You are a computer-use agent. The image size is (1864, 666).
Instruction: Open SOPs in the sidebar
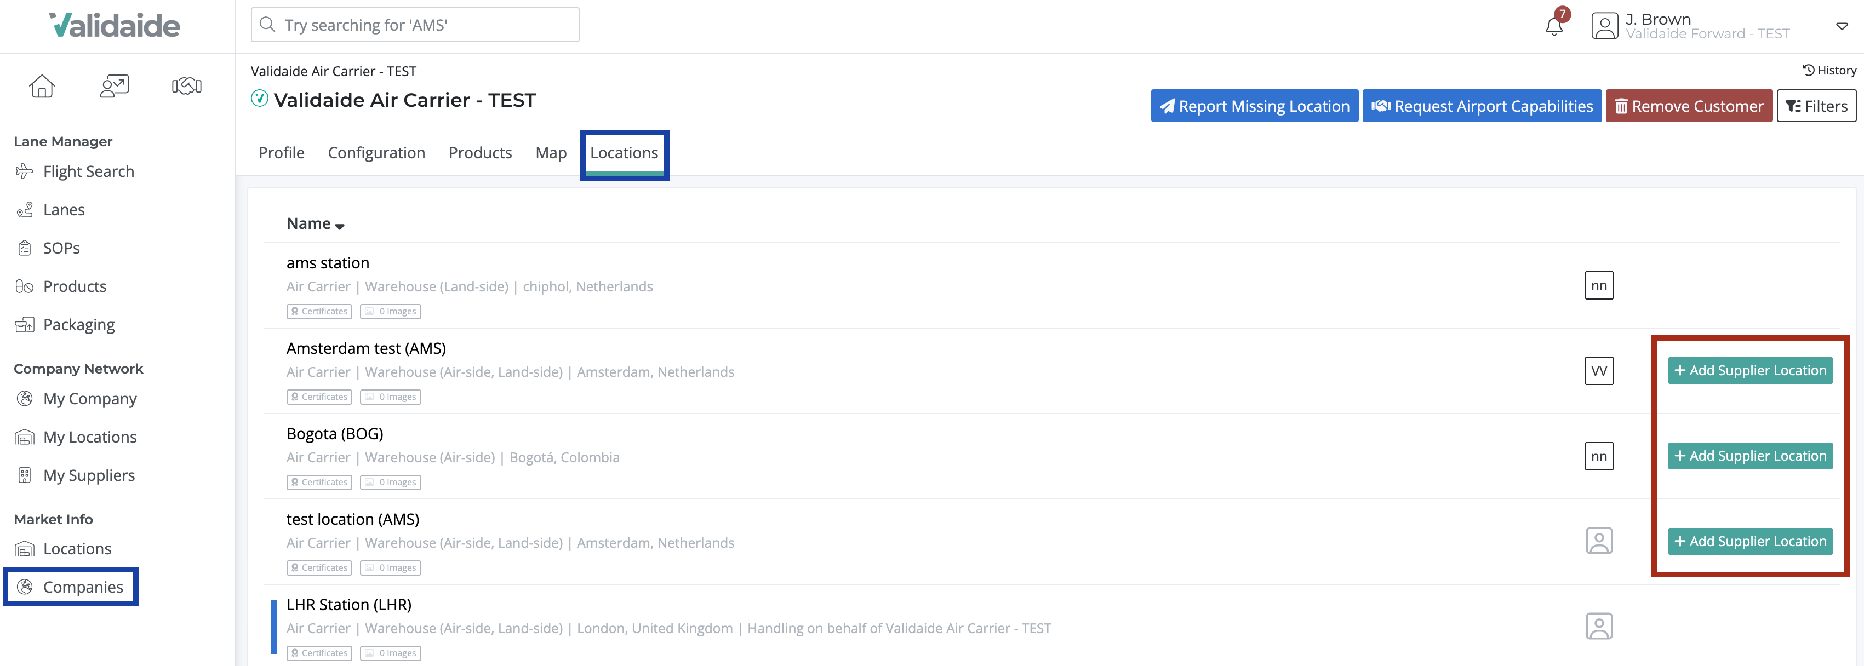click(x=61, y=248)
